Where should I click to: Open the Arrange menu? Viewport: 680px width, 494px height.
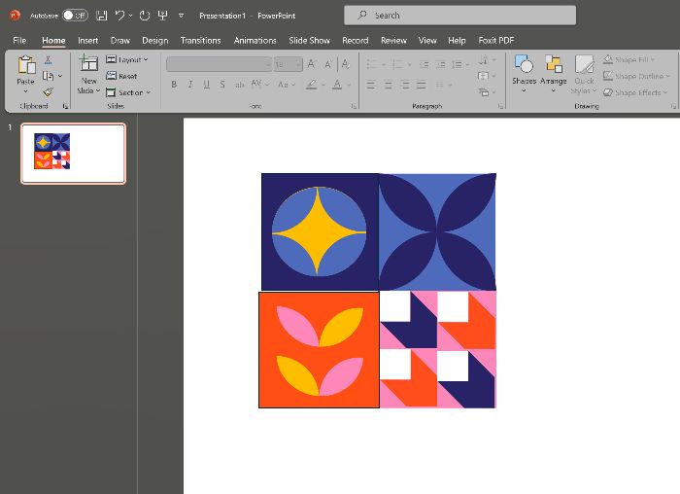(554, 73)
